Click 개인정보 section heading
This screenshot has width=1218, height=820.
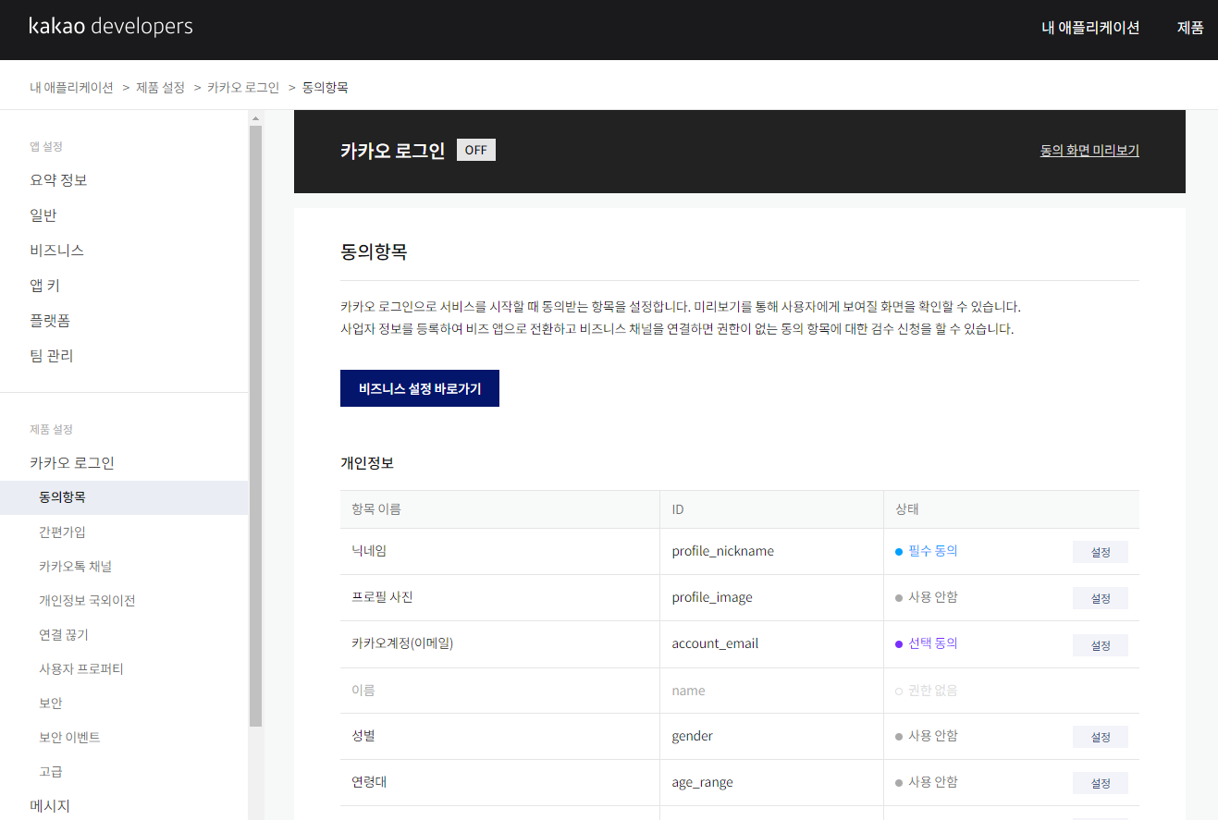[367, 462]
